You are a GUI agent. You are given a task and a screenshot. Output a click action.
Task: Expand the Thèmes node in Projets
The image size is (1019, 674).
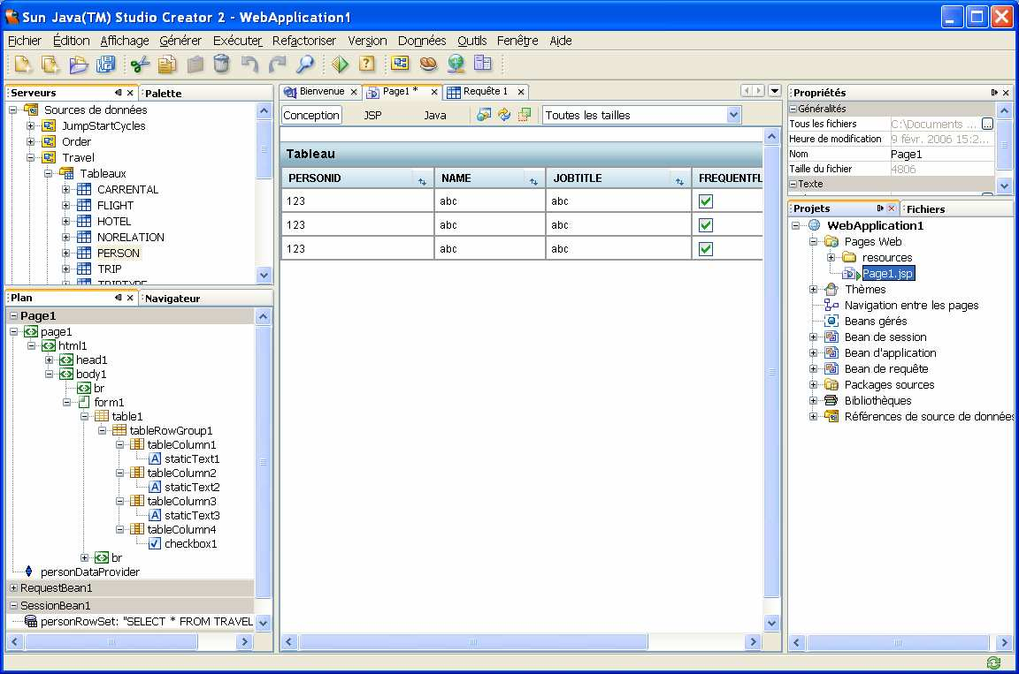(x=813, y=290)
